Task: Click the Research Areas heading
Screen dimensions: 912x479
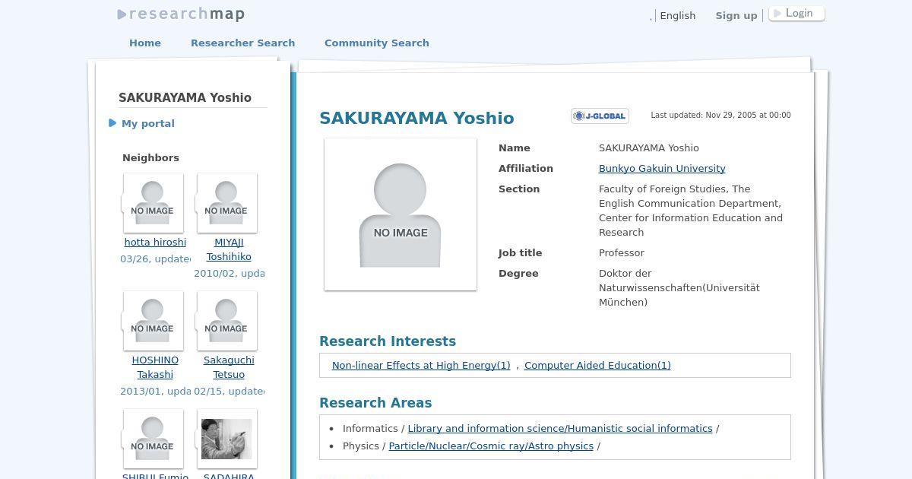Action: pyautogui.click(x=375, y=403)
